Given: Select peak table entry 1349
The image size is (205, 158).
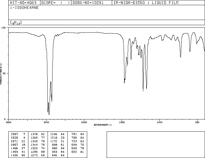Looking at the screenshot, I should (x=34, y=141).
